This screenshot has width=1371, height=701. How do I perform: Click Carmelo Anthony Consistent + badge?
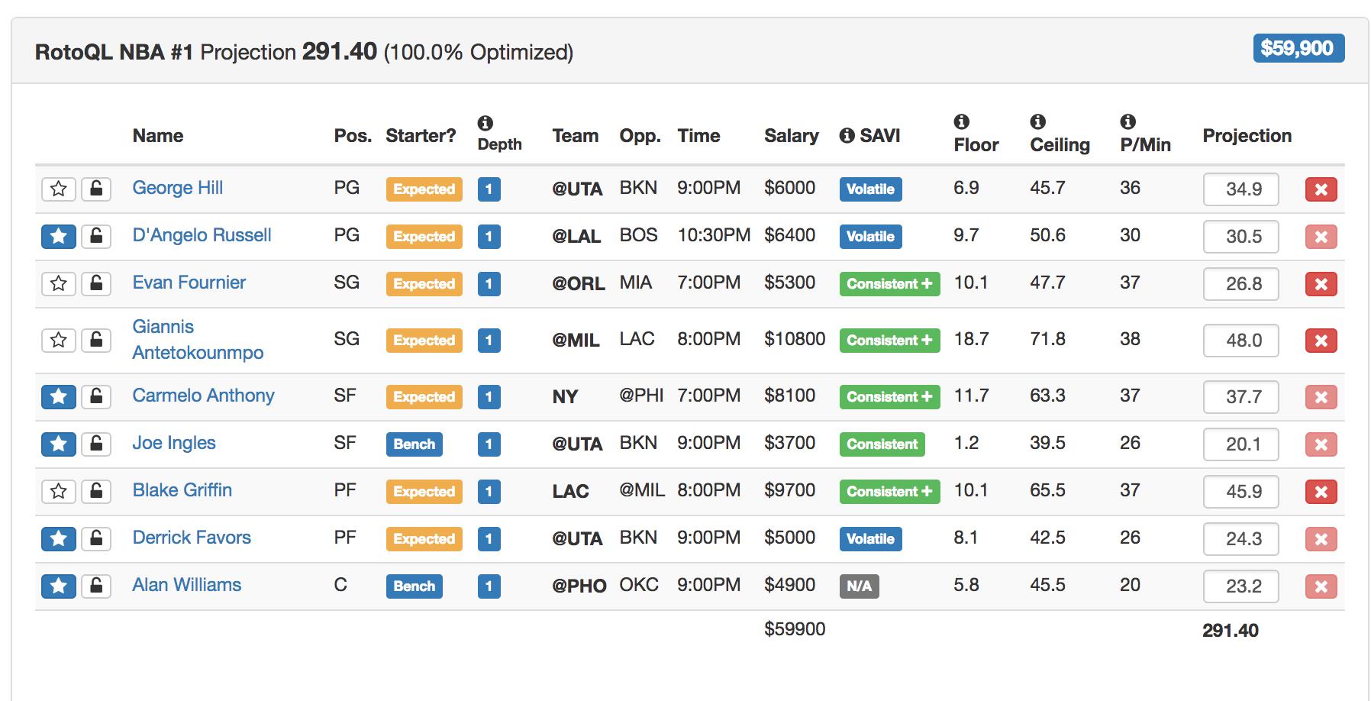[x=889, y=397]
